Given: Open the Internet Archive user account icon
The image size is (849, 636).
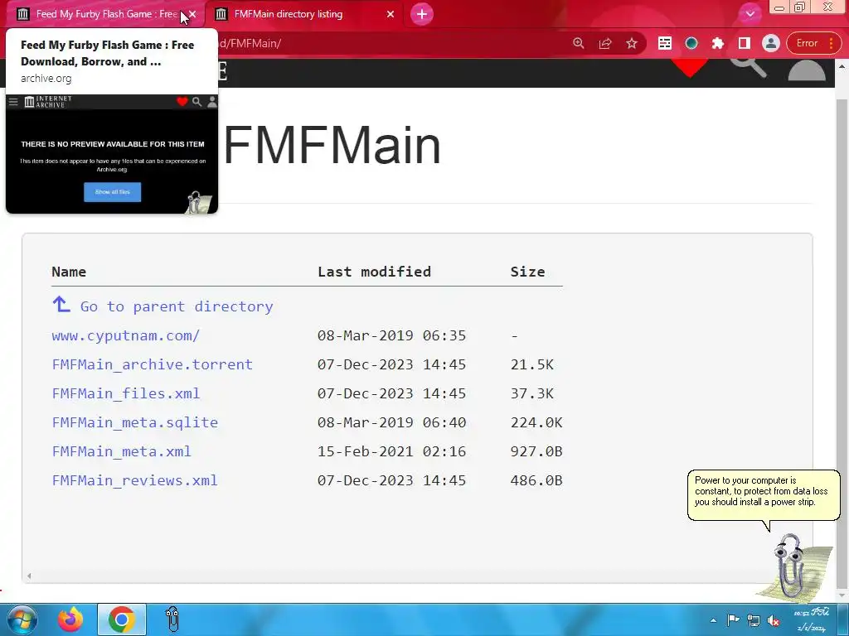Looking at the screenshot, I should [x=807, y=70].
